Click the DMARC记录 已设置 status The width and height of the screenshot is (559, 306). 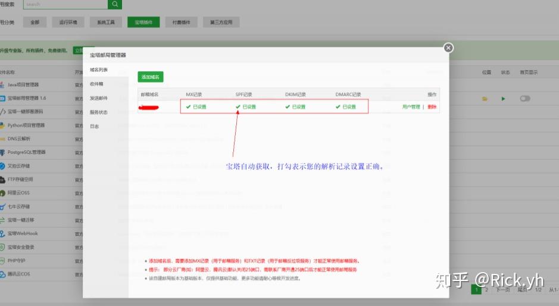click(x=345, y=107)
